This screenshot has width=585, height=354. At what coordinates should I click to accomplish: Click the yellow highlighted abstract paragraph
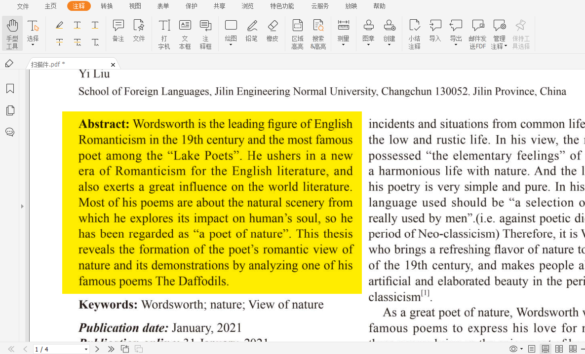[x=212, y=202]
